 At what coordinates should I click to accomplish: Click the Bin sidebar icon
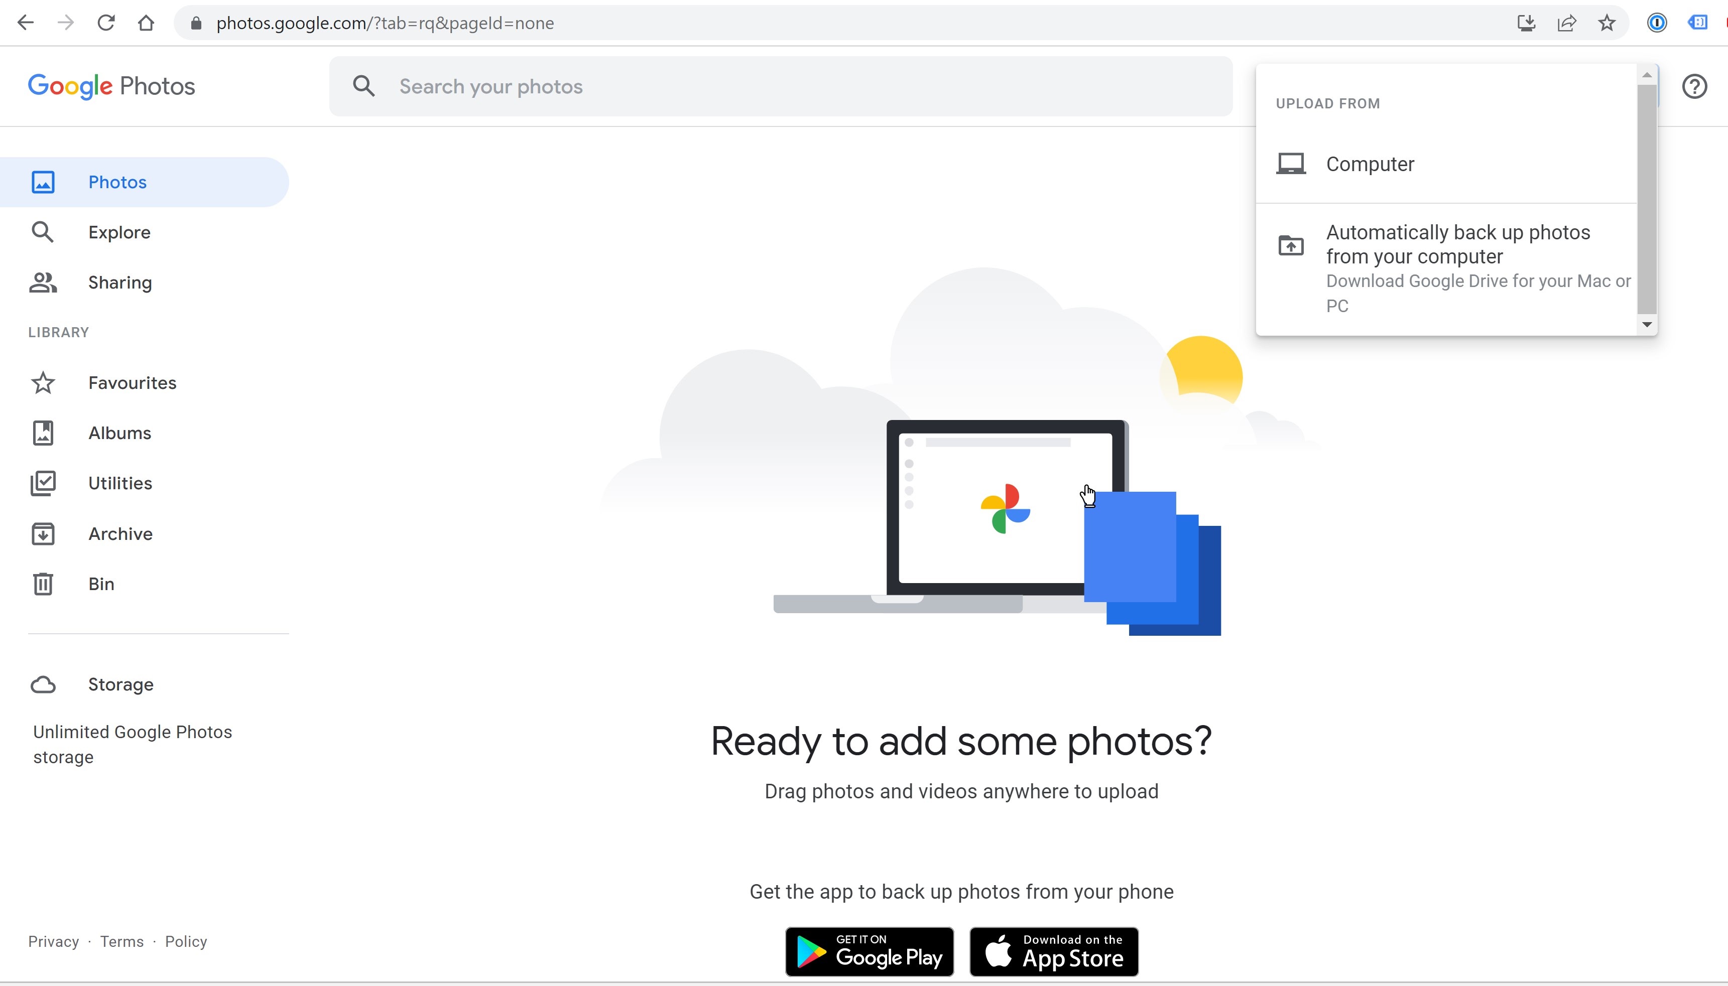coord(43,583)
